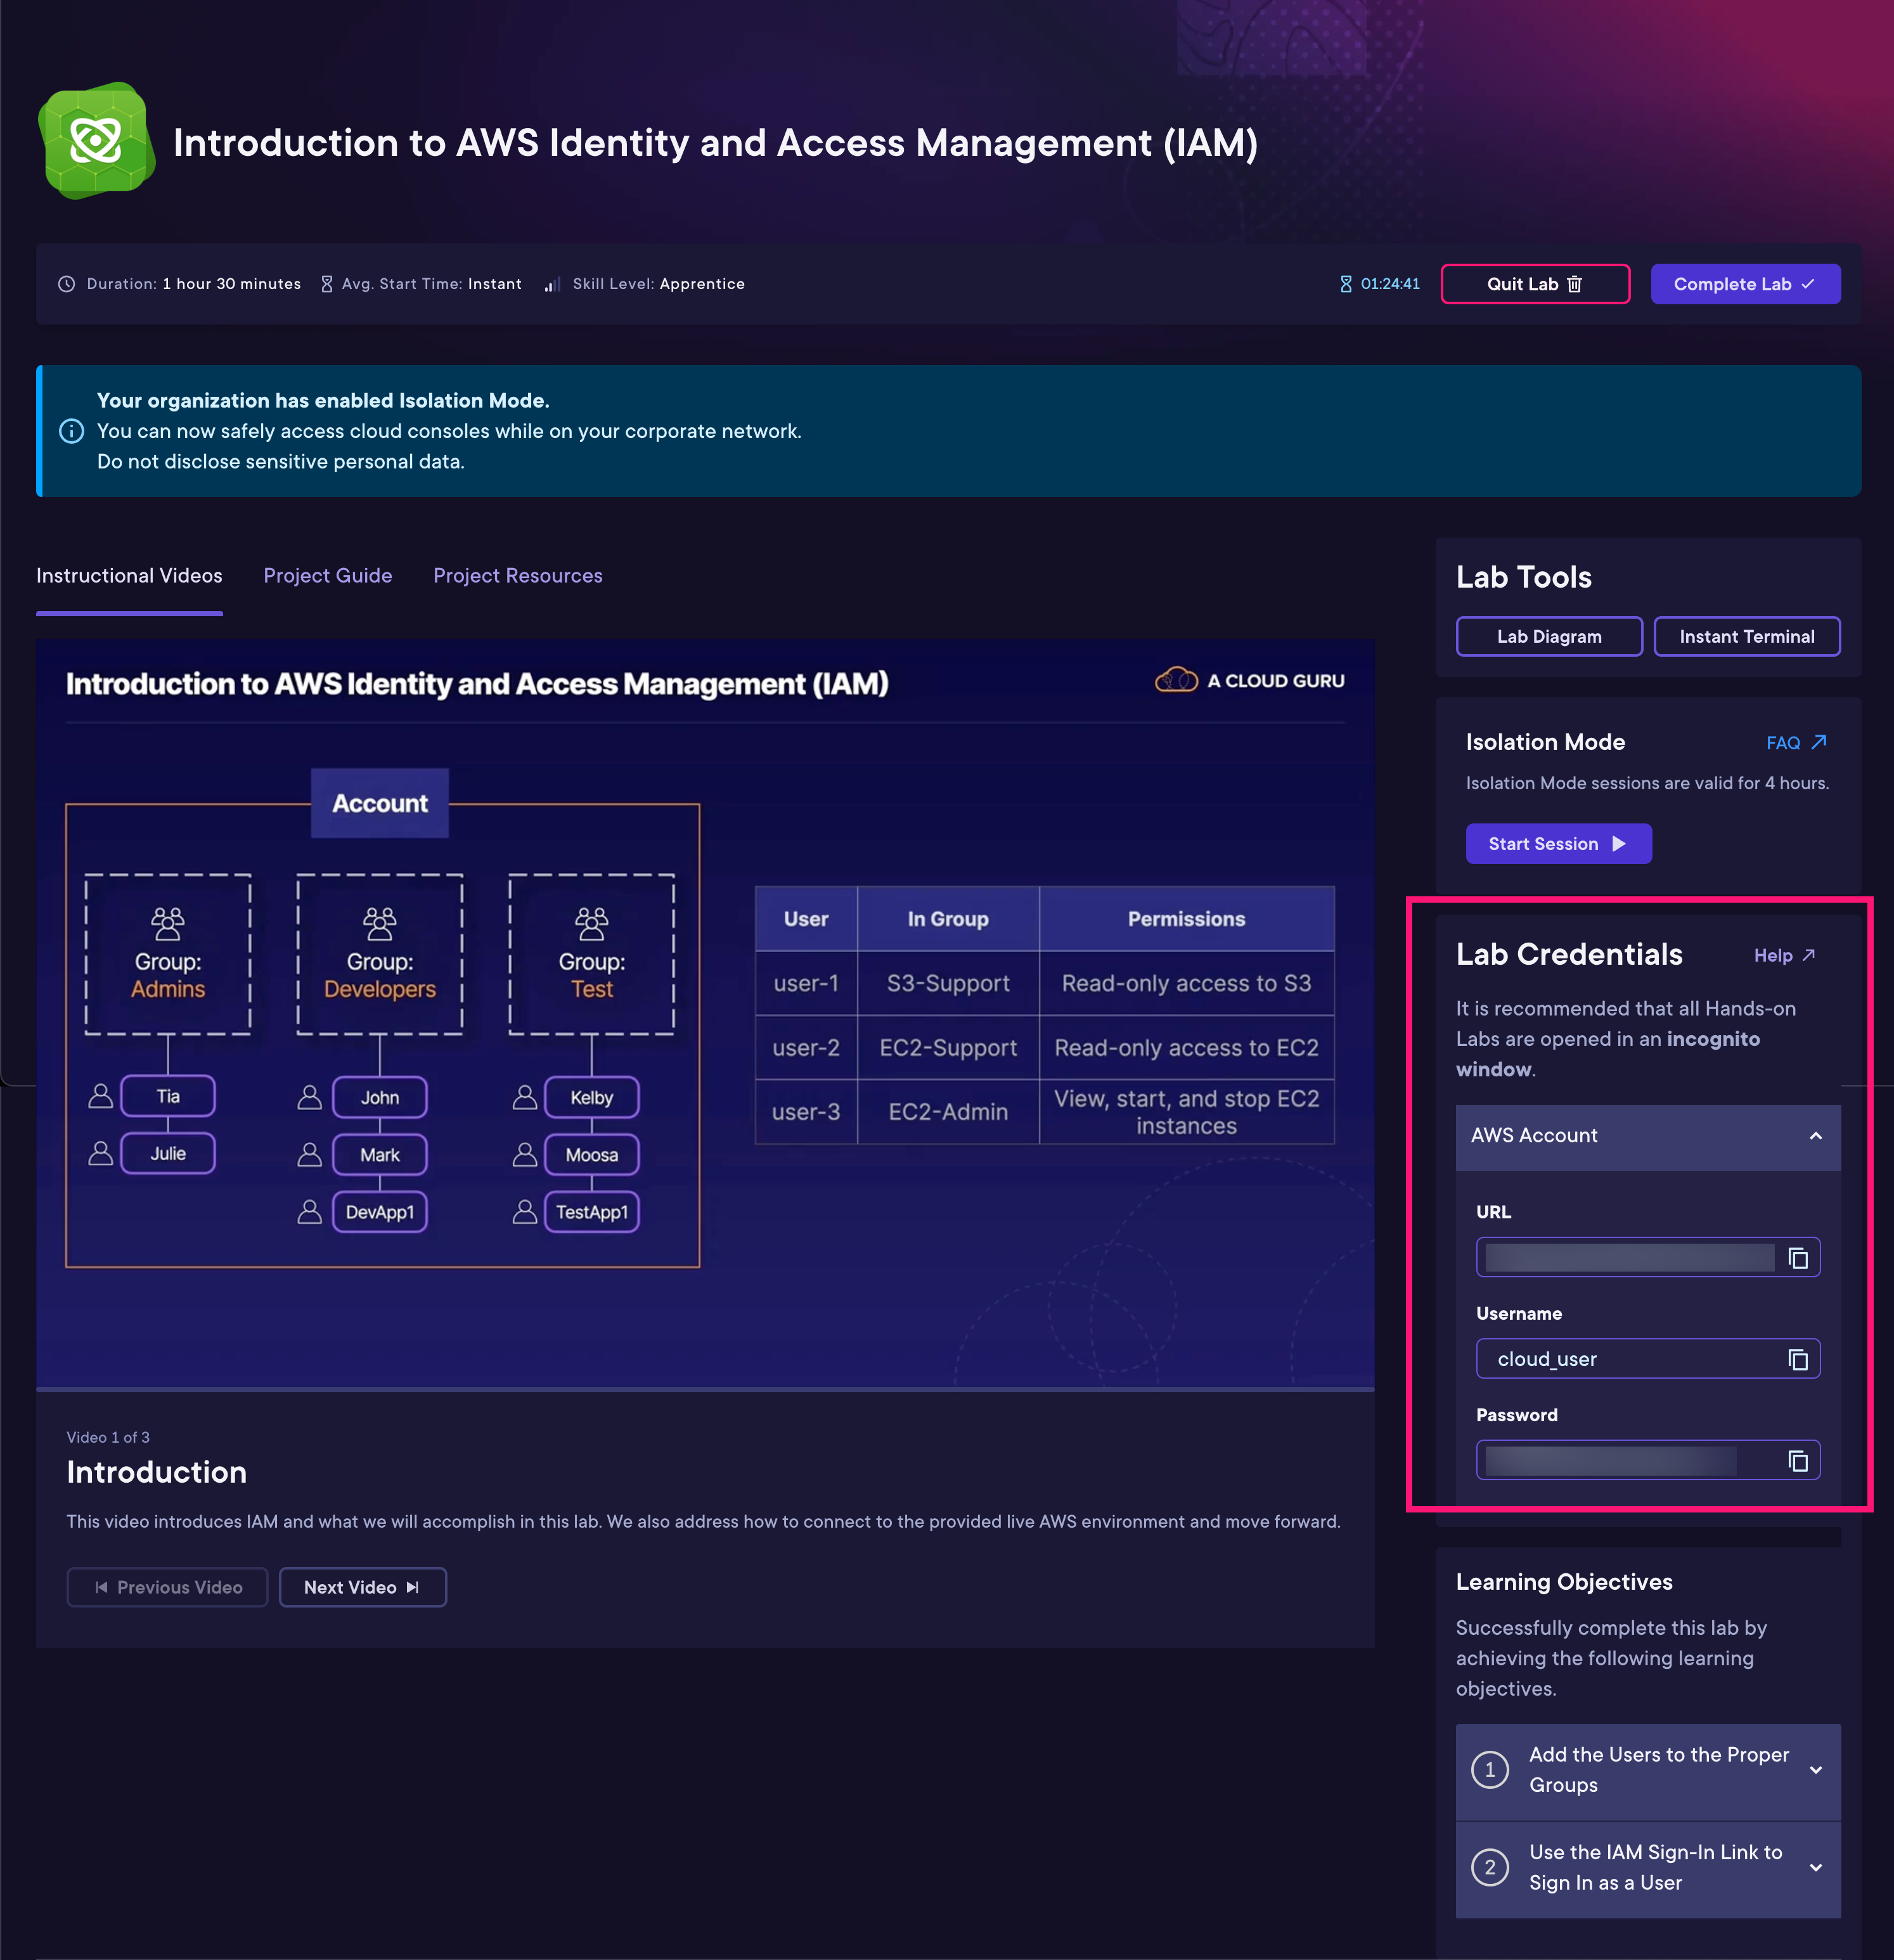Start the Isolation Mode session

[x=1557, y=844]
